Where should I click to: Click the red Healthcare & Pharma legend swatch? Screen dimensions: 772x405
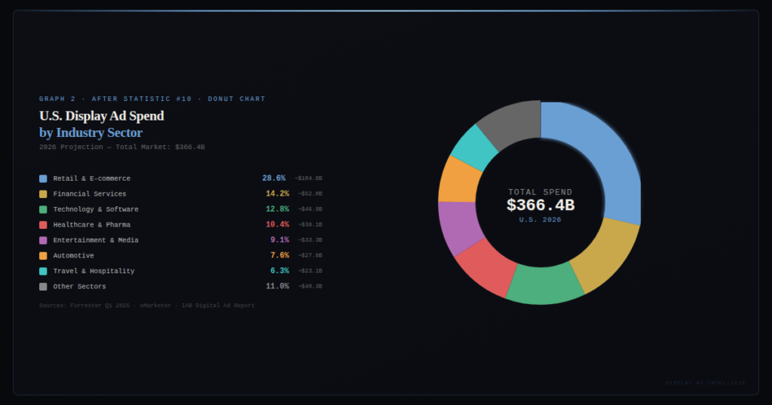43,224
